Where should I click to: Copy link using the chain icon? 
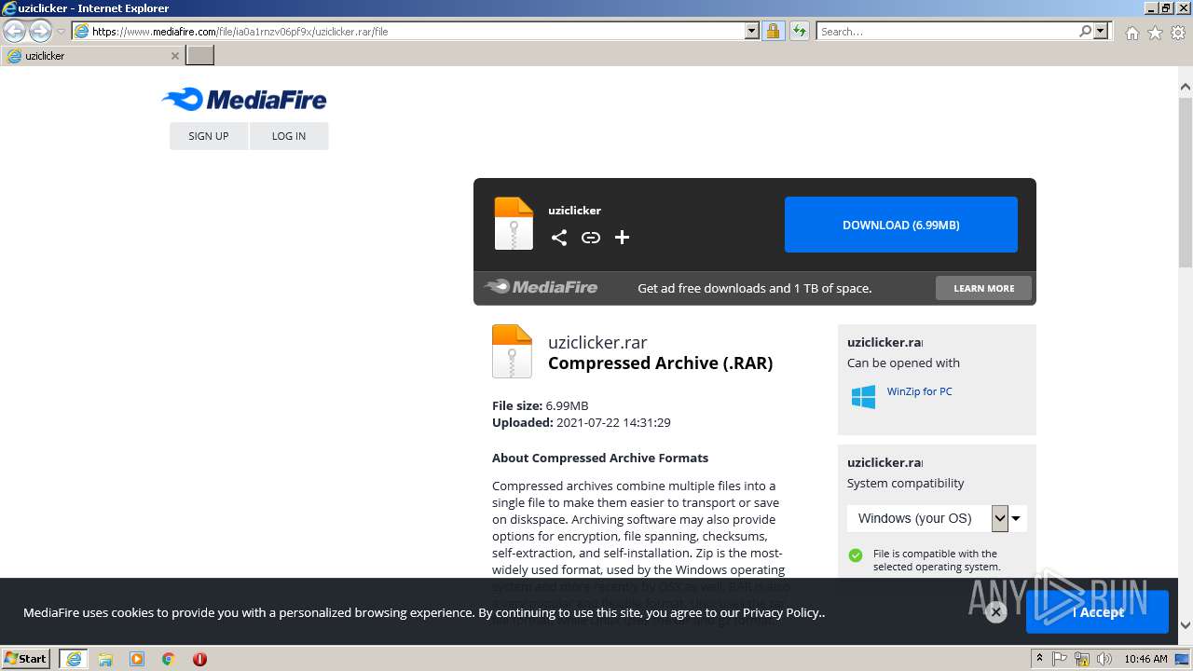(591, 238)
